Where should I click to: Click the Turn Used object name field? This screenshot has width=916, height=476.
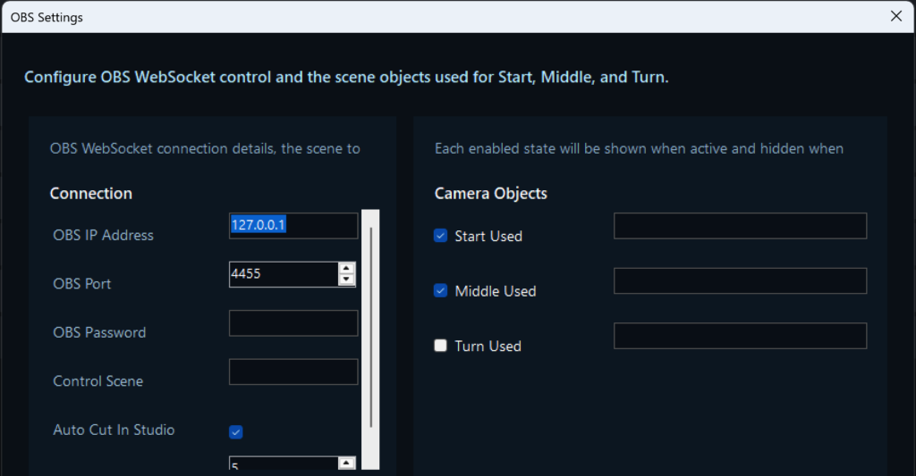[x=740, y=336]
